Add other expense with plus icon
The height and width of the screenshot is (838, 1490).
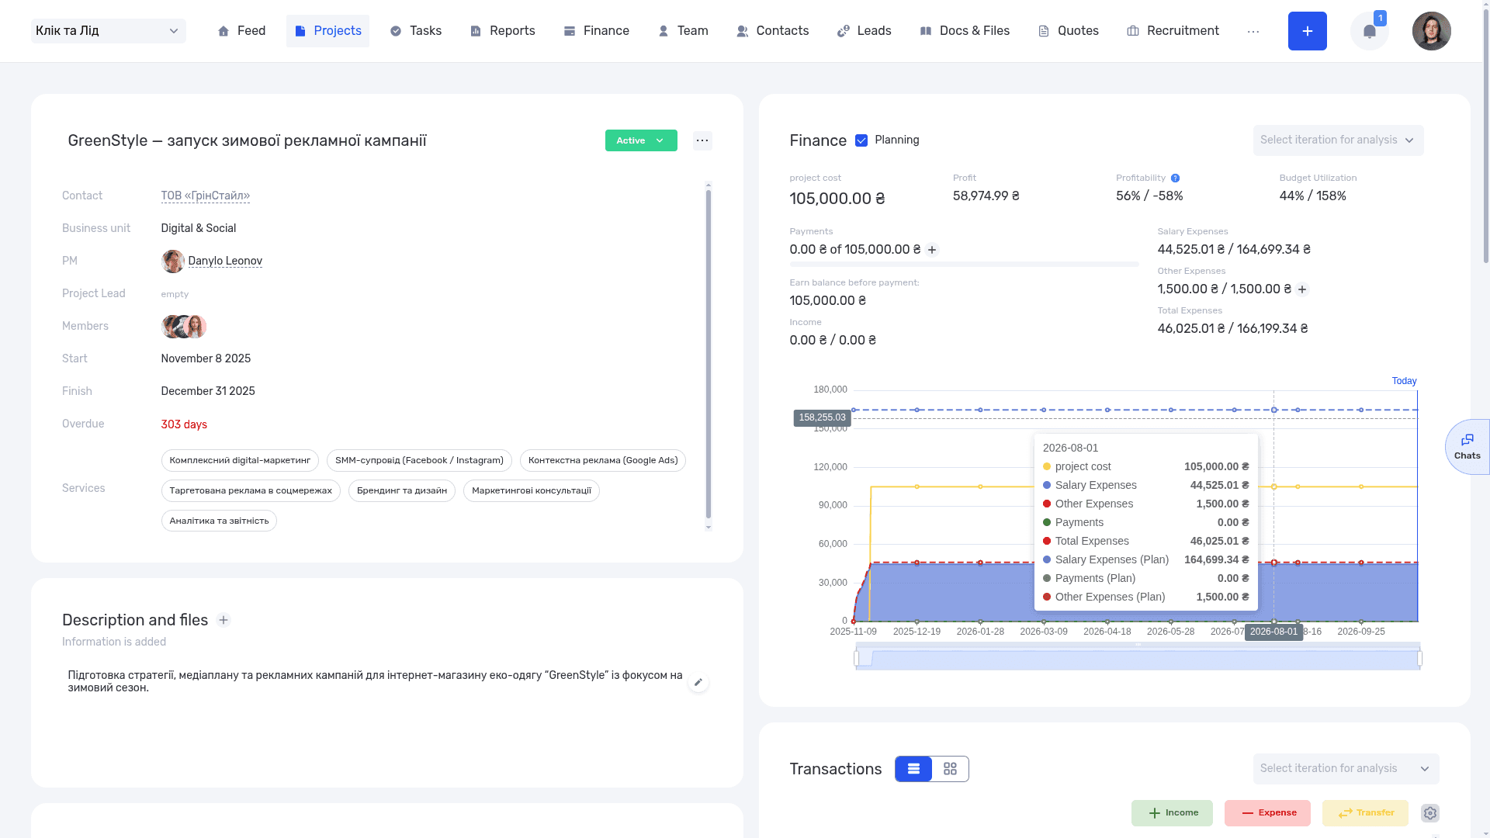(x=1302, y=289)
